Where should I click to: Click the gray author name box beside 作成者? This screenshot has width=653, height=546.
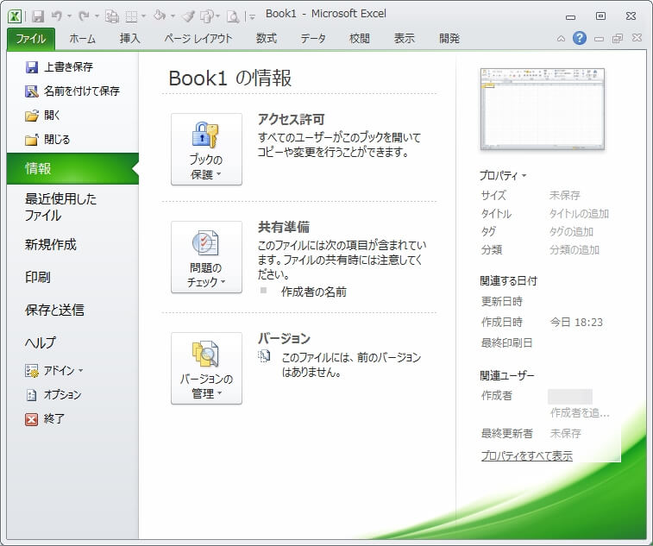pos(570,397)
